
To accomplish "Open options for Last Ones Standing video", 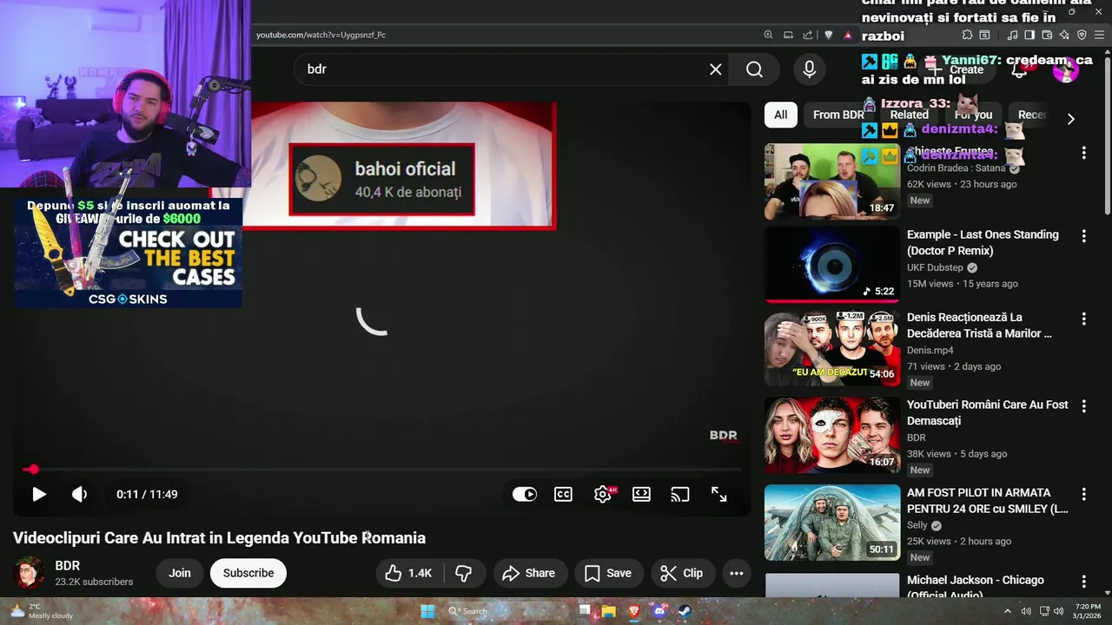I will [x=1083, y=235].
